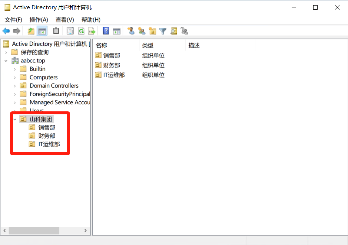This screenshot has height=245, width=348.
Task: Select 财务部 in the right list pane
Action: [x=112, y=65]
